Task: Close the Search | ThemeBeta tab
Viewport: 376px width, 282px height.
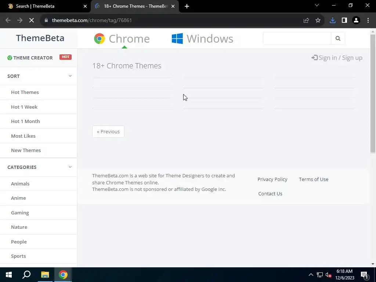Action: 85,6
